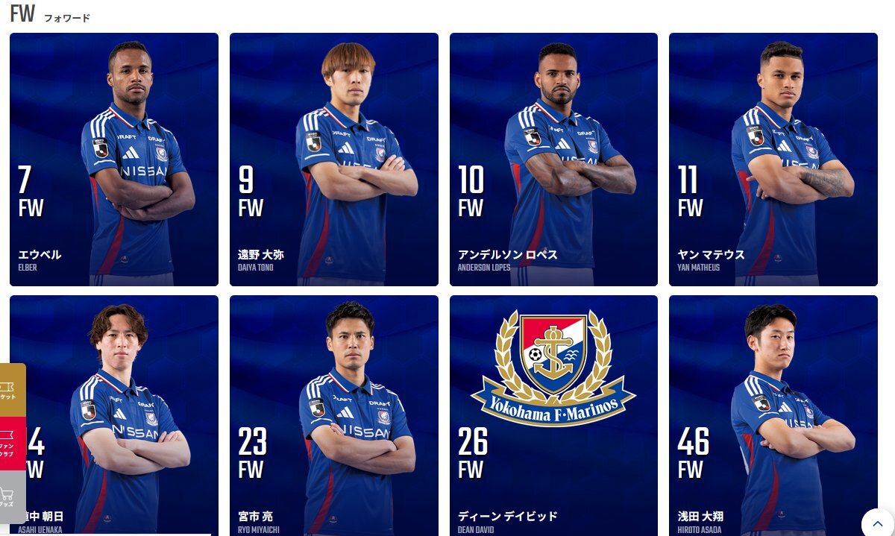
Task: Select Ryo Miyaichi number 23 card
Action: pos(334,415)
